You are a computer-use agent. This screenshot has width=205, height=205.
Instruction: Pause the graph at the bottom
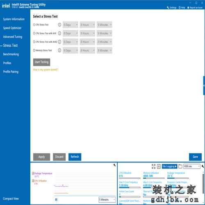point(56,200)
